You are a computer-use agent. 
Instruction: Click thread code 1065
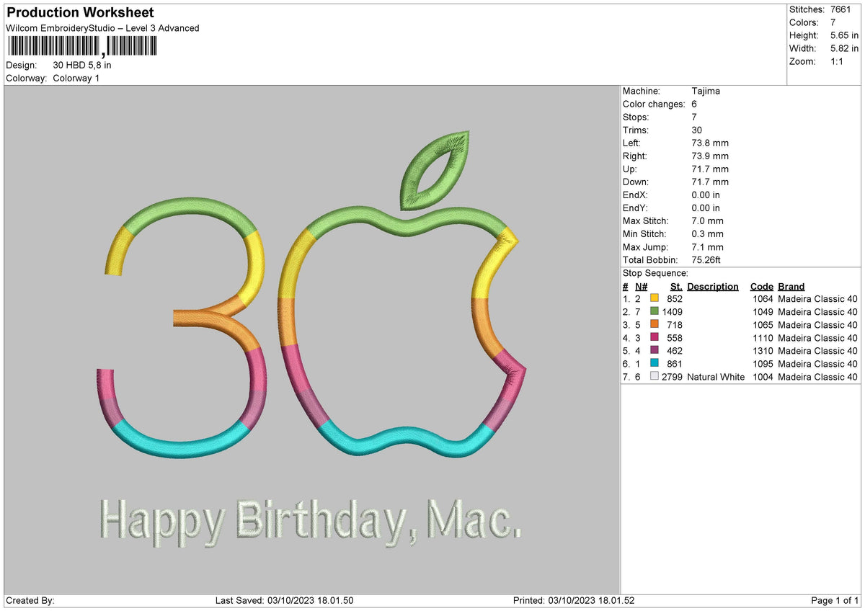pos(763,325)
